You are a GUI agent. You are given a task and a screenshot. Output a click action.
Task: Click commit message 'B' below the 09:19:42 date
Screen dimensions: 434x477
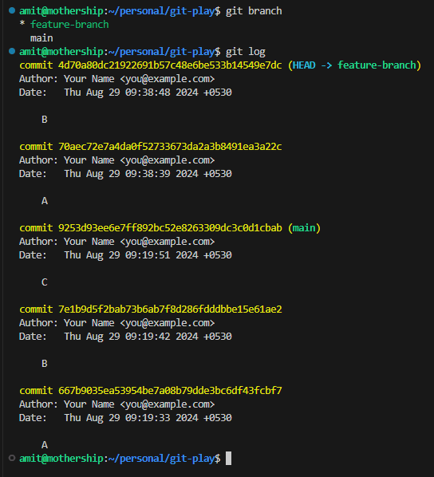pyautogui.click(x=45, y=364)
